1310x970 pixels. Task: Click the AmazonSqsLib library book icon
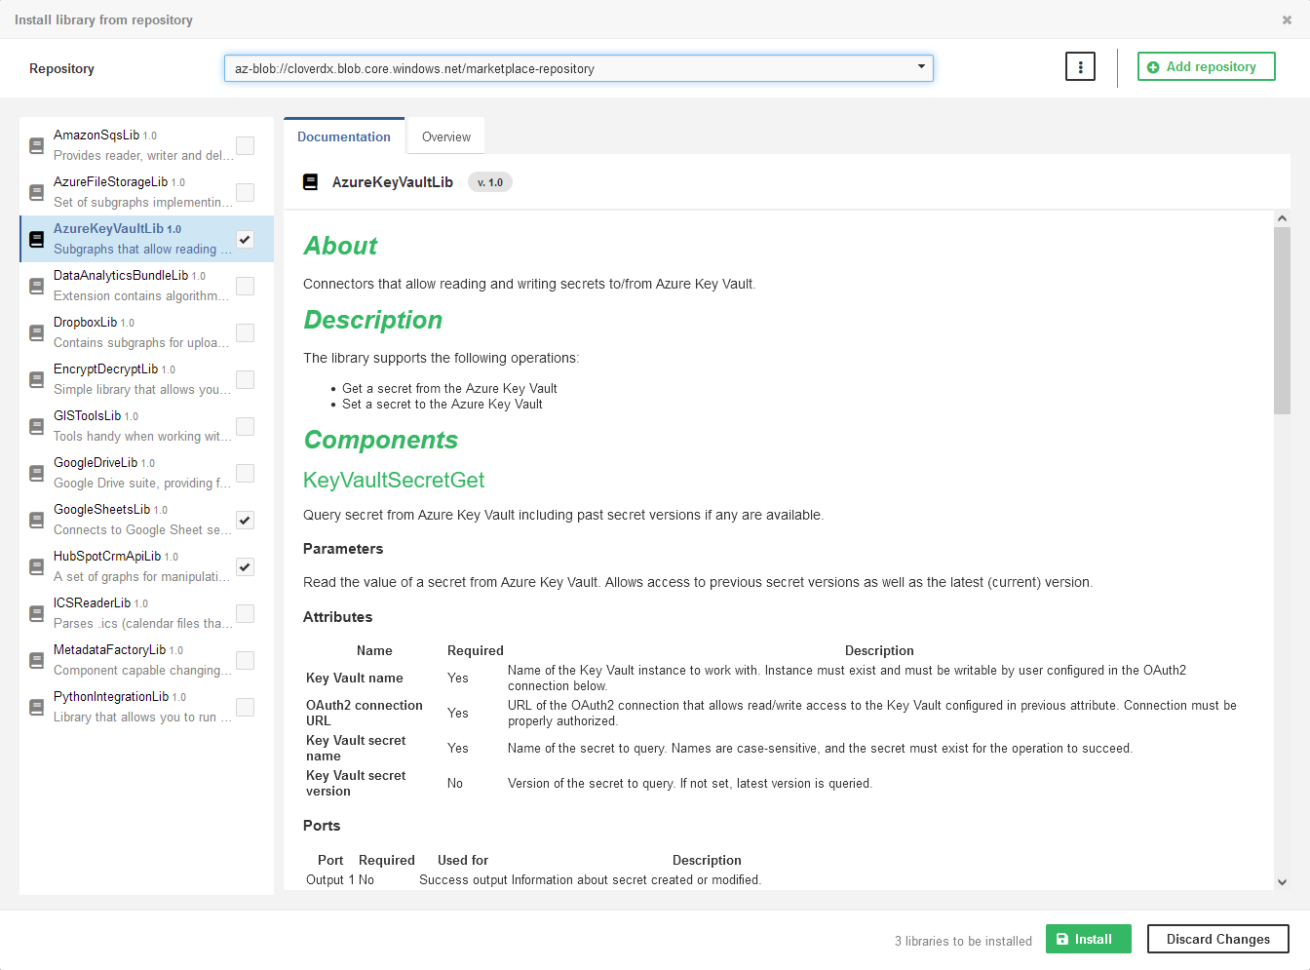[36, 145]
